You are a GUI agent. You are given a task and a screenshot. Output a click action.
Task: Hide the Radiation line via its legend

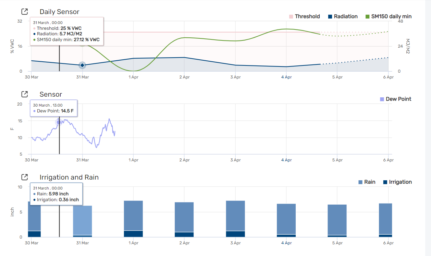[329, 16]
